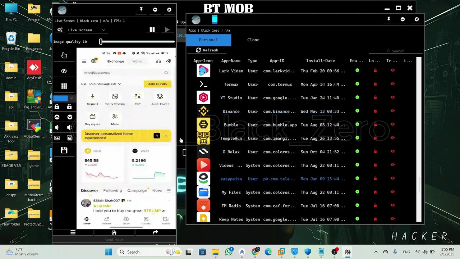Toggle the green enabled indicator for Binance row
Viewport: 460px width, 259px height.
pyautogui.click(x=357, y=111)
